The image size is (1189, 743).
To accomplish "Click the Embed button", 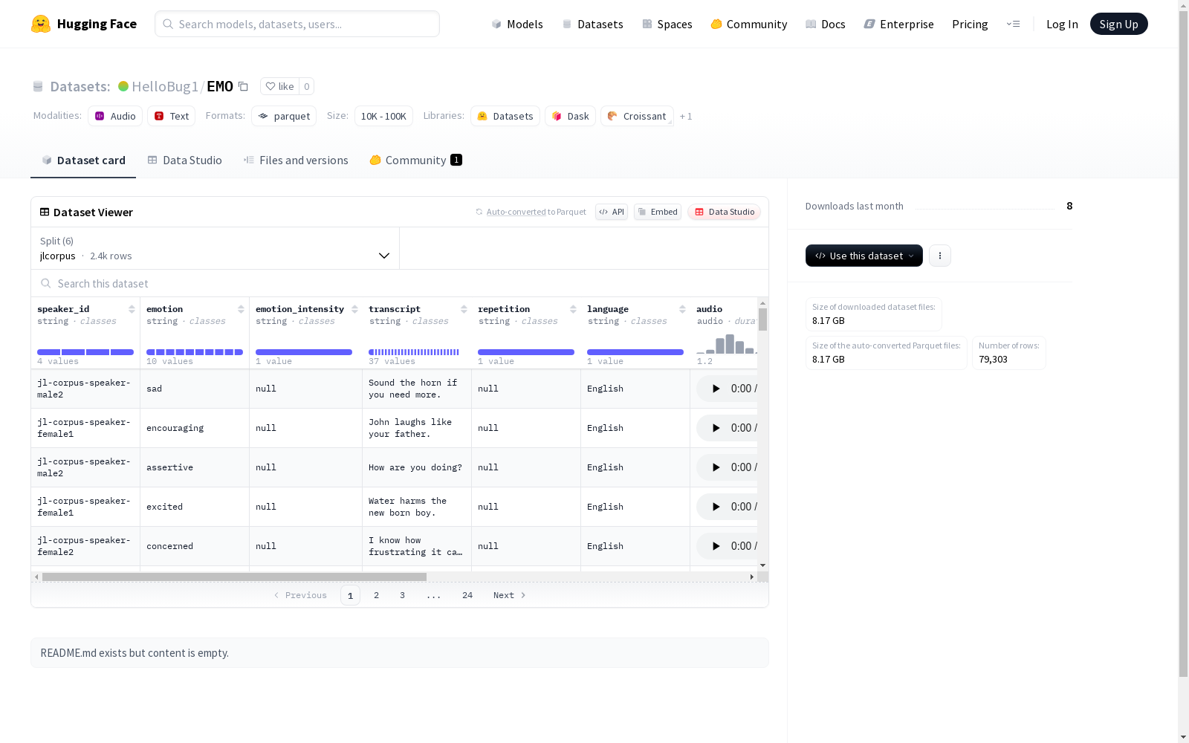I will [x=658, y=212].
